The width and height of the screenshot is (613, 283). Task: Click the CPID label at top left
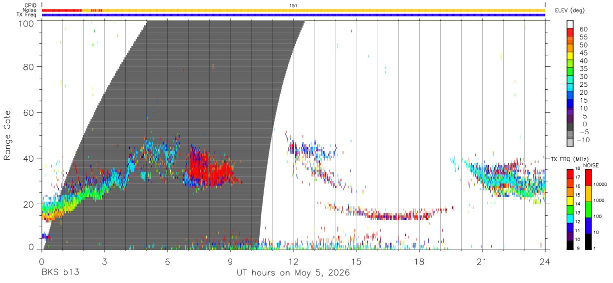(30, 5)
